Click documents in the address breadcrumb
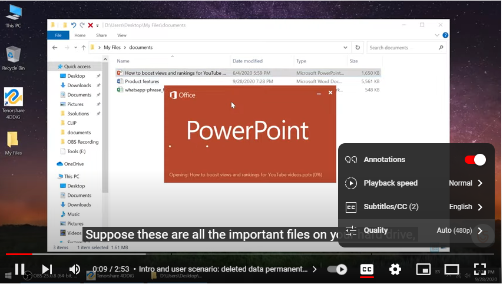This screenshot has height=284, width=503. pos(141,48)
